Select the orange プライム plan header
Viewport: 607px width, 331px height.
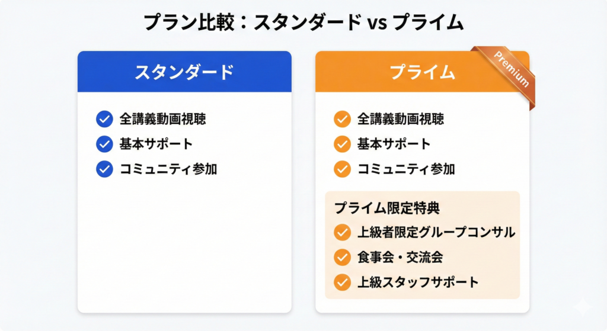click(x=415, y=72)
